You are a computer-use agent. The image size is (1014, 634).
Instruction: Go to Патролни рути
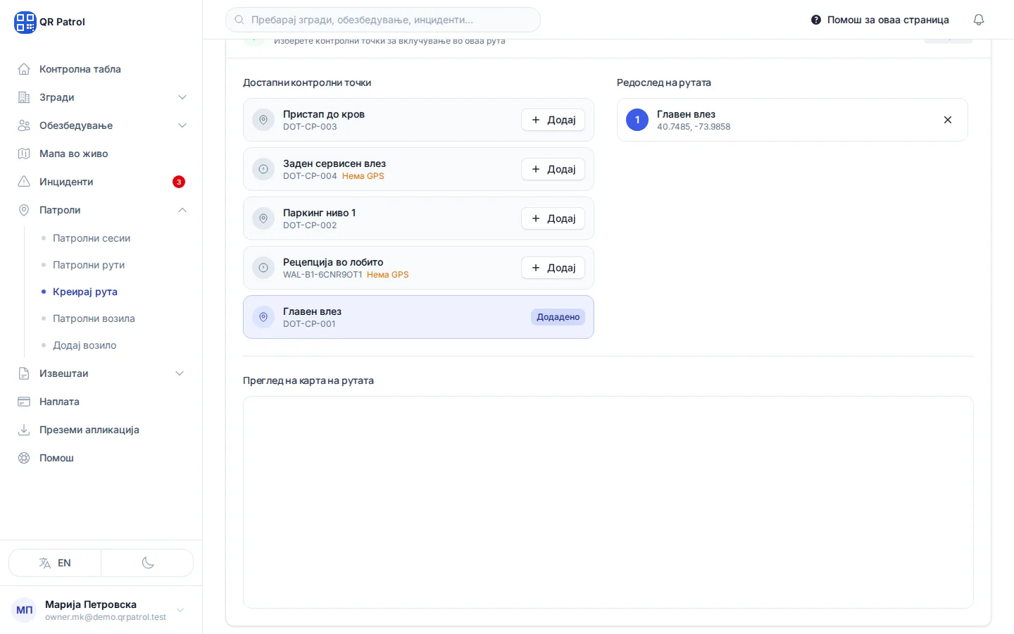pos(89,265)
